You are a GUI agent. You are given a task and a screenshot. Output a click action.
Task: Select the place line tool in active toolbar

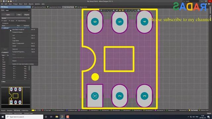(x=129, y=10)
